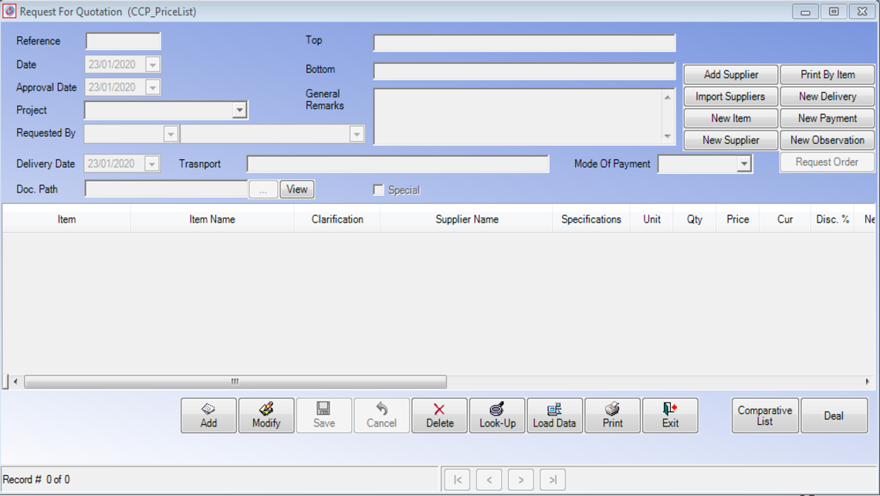Go to the first record
The width and height of the screenshot is (880, 496).
[x=458, y=480]
